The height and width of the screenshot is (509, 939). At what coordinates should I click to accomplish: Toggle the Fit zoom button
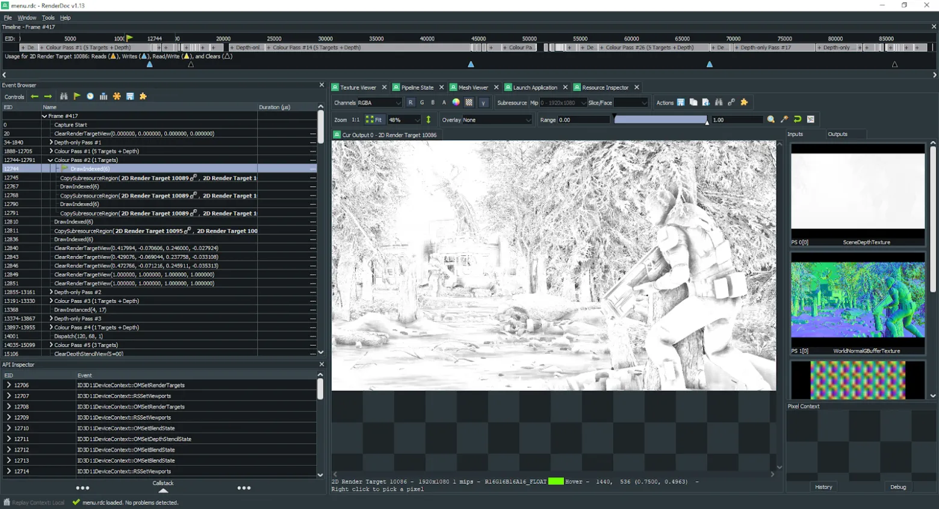pos(374,119)
